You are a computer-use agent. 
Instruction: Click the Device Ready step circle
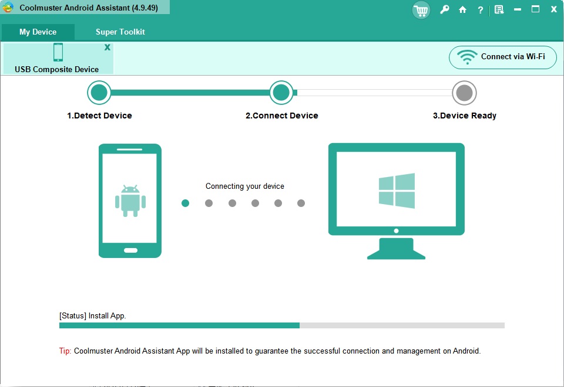[464, 93]
